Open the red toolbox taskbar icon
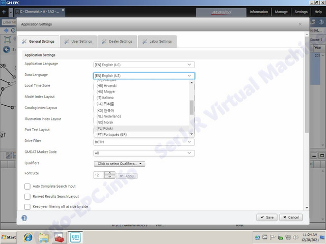The image size is (326, 244). click(x=59, y=237)
